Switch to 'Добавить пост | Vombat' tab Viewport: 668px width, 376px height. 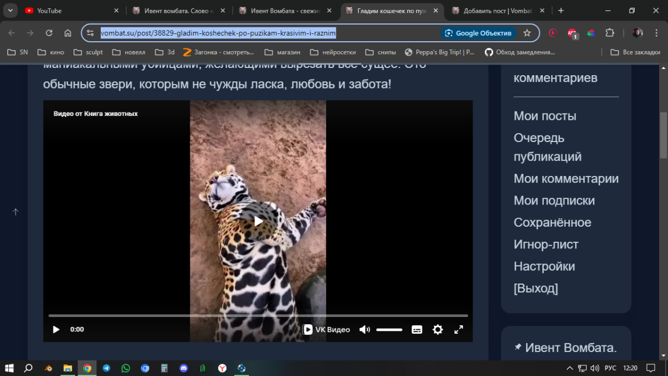[498, 11]
